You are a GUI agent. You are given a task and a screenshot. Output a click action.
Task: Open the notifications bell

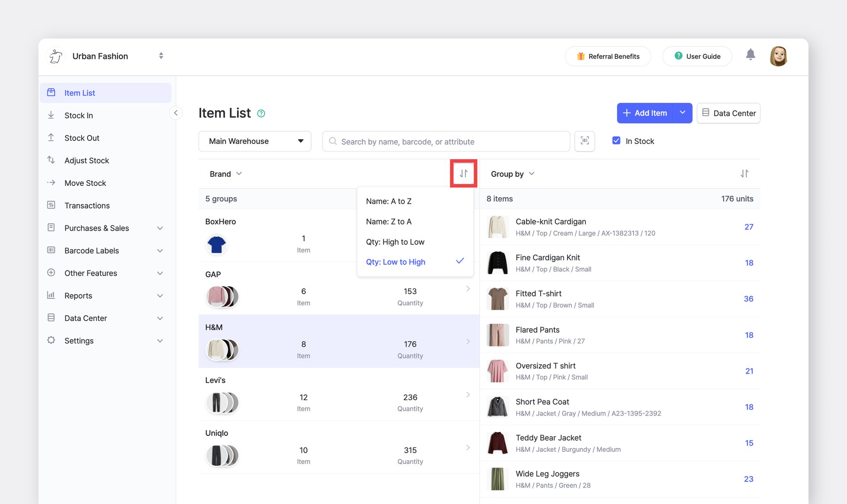(751, 55)
